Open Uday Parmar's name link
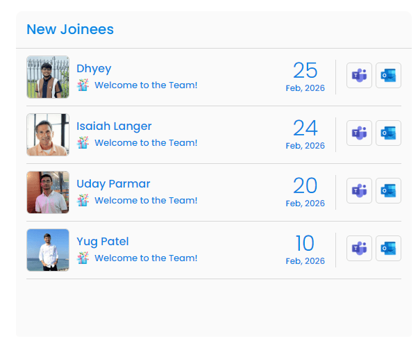418x348 pixels. pyautogui.click(x=113, y=183)
